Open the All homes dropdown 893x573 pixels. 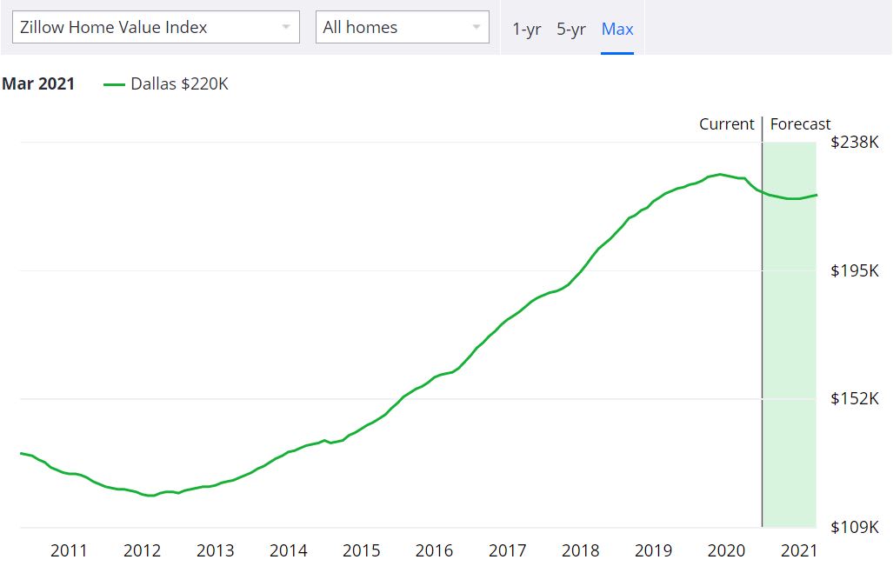coord(402,27)
